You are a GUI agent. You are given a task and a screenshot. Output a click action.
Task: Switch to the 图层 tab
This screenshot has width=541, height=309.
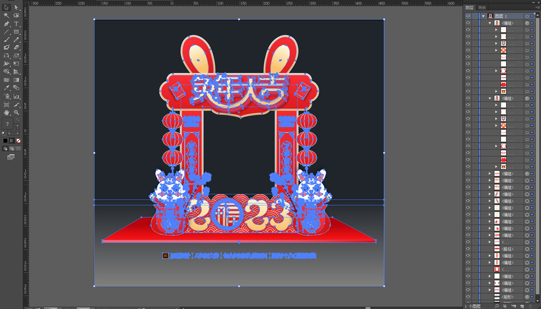pos(469,8)
